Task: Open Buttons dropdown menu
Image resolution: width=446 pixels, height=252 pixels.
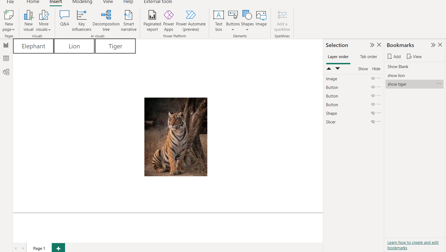Action: (233, 30)
